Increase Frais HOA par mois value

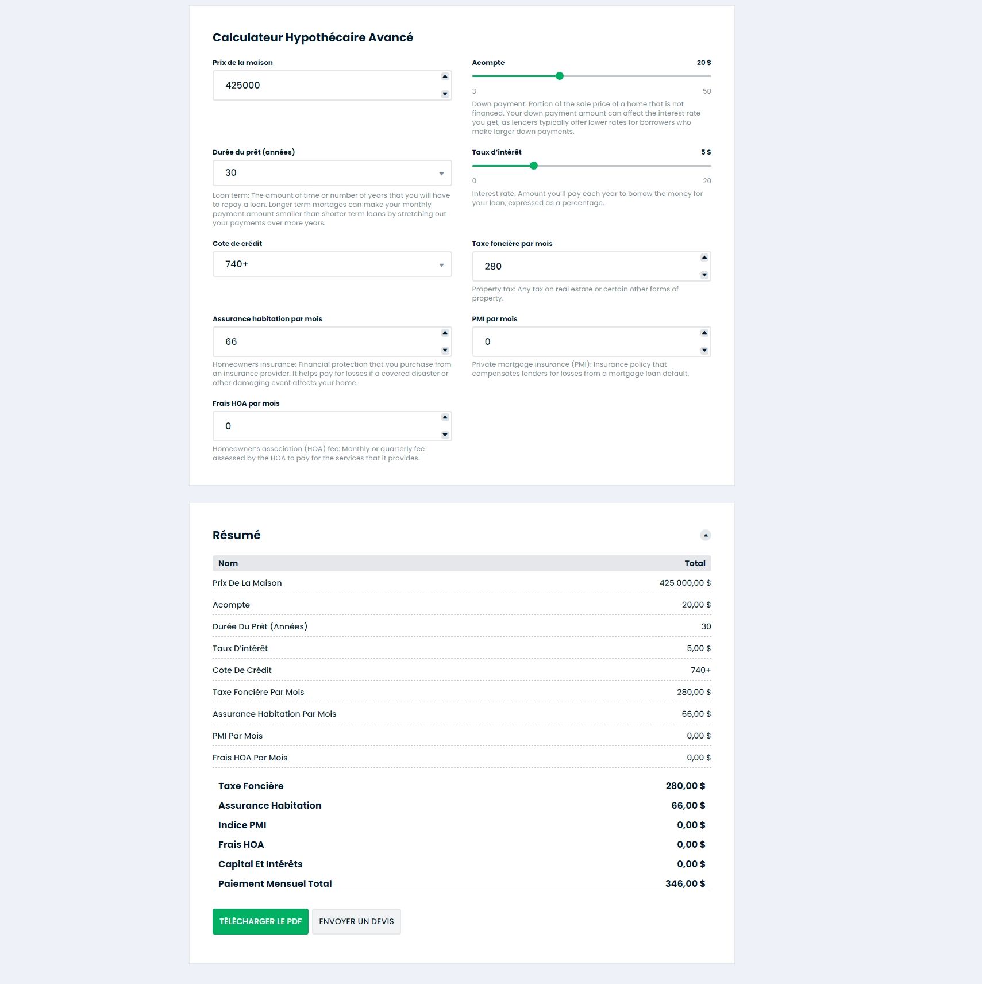tap(445, 417)
